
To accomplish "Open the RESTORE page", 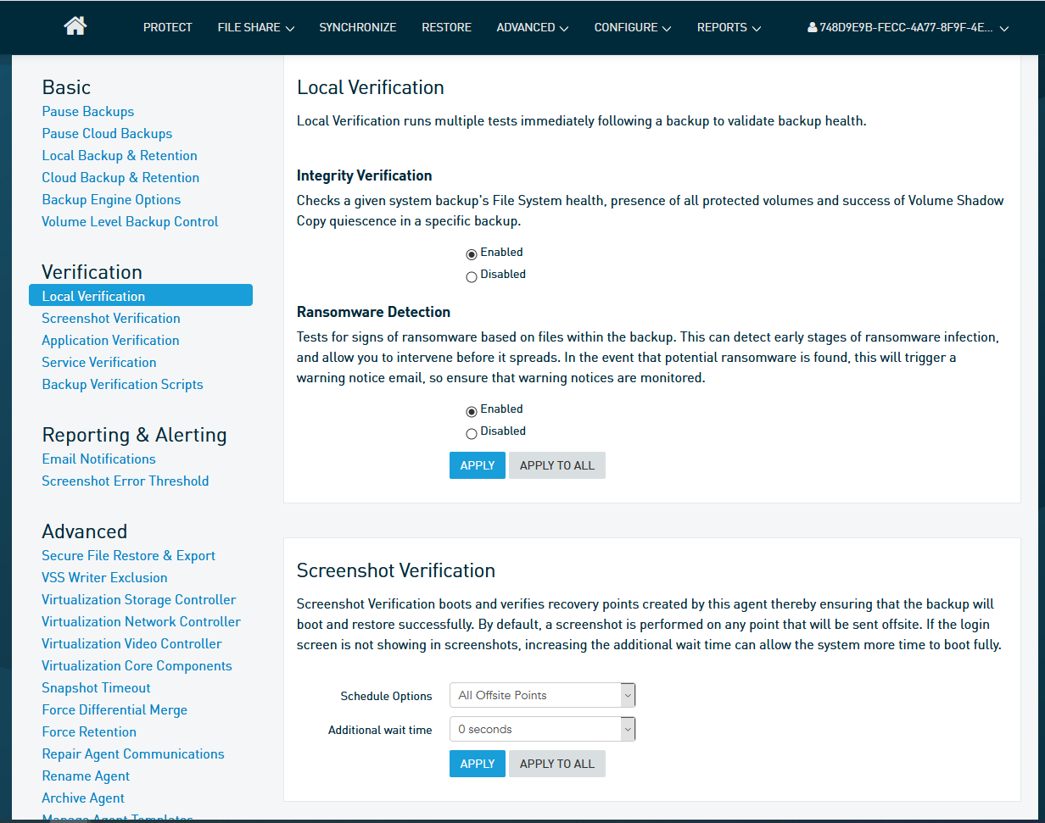I will [446, 27].
